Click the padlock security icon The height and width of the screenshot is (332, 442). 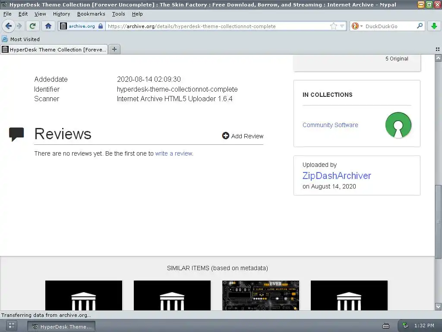point(101,26)
